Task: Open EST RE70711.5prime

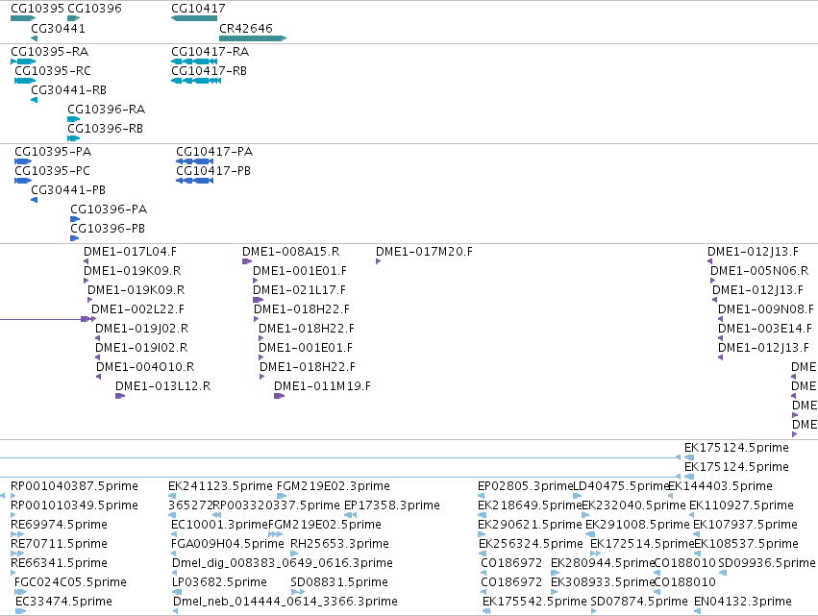Action: [59, 544]
